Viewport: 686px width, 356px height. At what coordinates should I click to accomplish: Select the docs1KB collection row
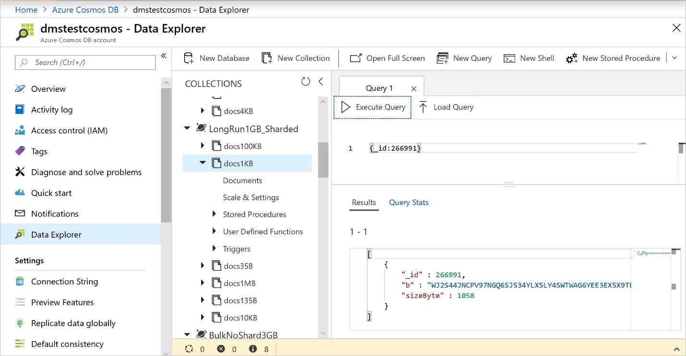(x=247, y=163)
